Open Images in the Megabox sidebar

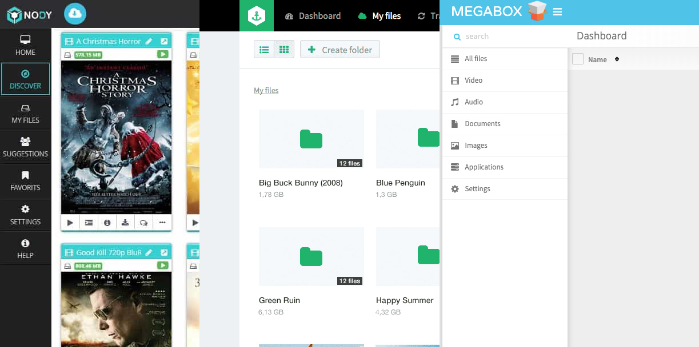pos(505,146)
